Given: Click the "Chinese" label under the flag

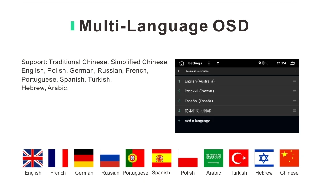Looking at the screenshot, I should point(289,173).
